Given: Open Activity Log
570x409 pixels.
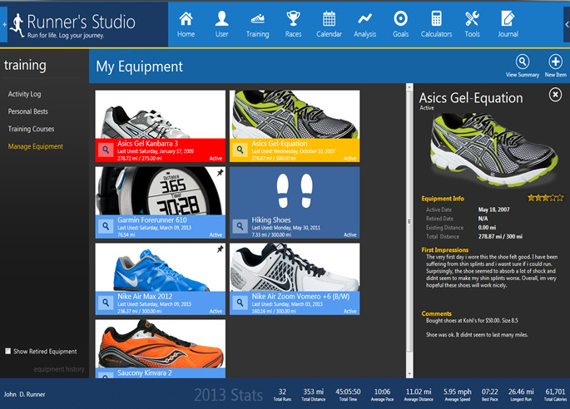Looking at the screenshot, I should pos(24,94).
